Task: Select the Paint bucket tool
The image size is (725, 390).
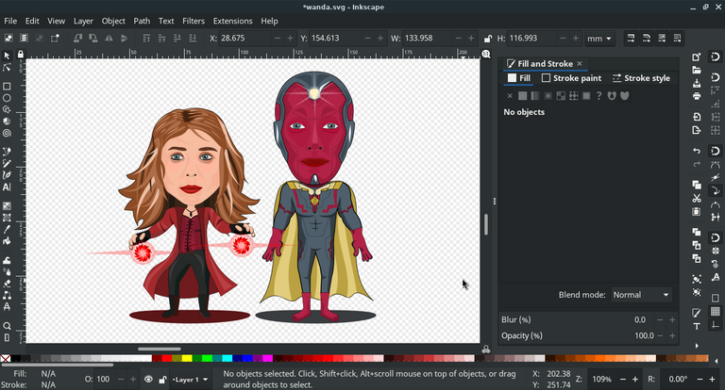Action: [x=7, y=241]
